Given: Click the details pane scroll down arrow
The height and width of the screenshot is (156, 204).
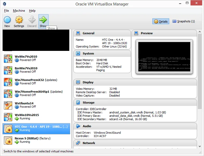Looking at the screenshot, I should tap(200, 146).
